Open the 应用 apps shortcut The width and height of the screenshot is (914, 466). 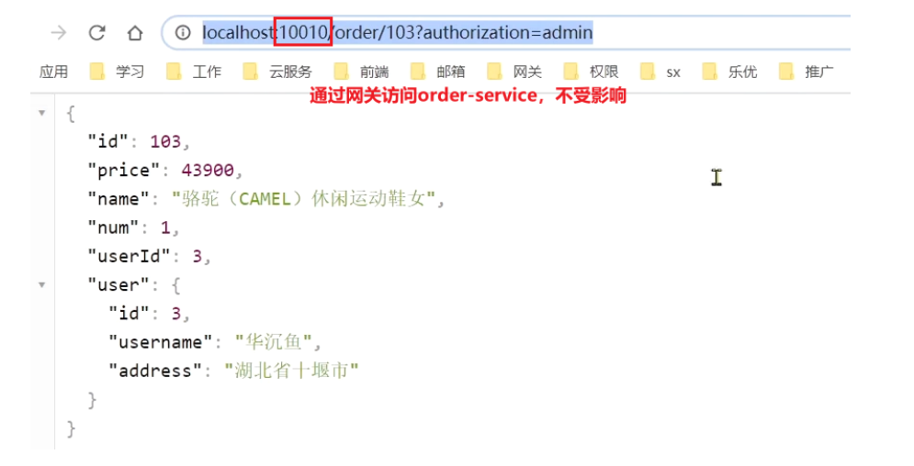tap(53, 72)
